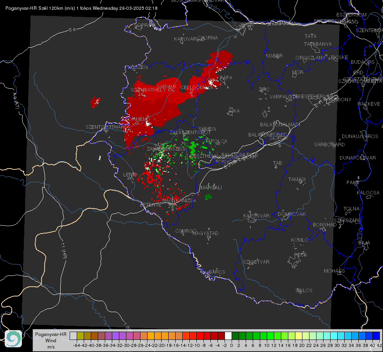Click the DOMBOVAR city label
The image size is (383, 352).
(x=291, y=214)
